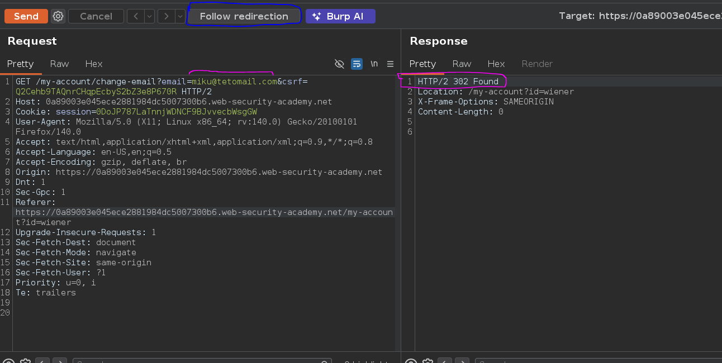Viewport: 722px width, 363px height.
Task: Select the Request Pretty tab
Action: tap(21, 64)
